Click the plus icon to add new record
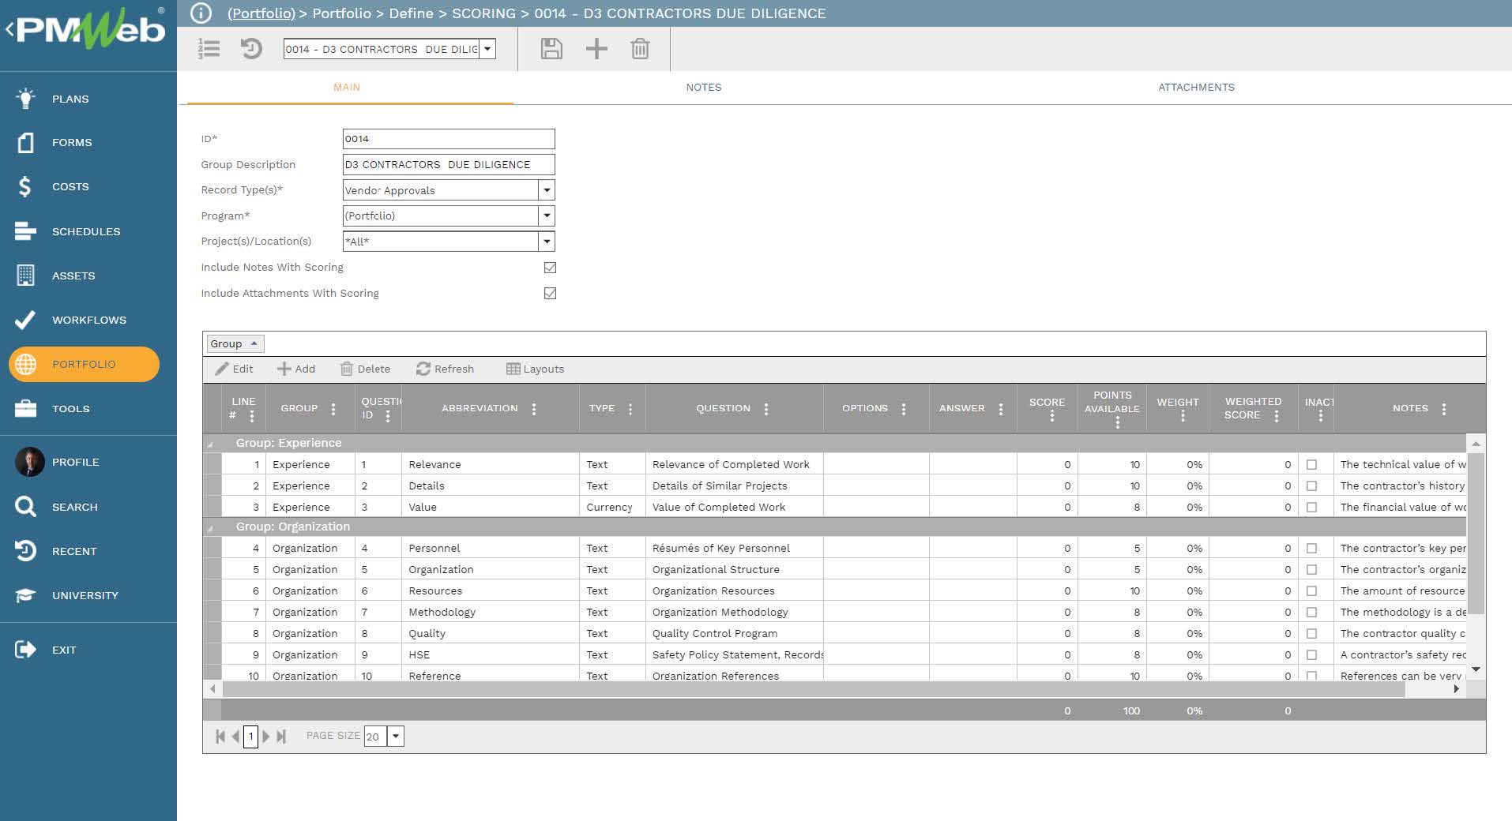The width and height of the screenshot is (1512, 821). [x=596, y=49]
